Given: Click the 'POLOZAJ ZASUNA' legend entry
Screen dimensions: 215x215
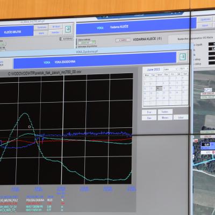Looking at the screenshot, I should (35, 200).
